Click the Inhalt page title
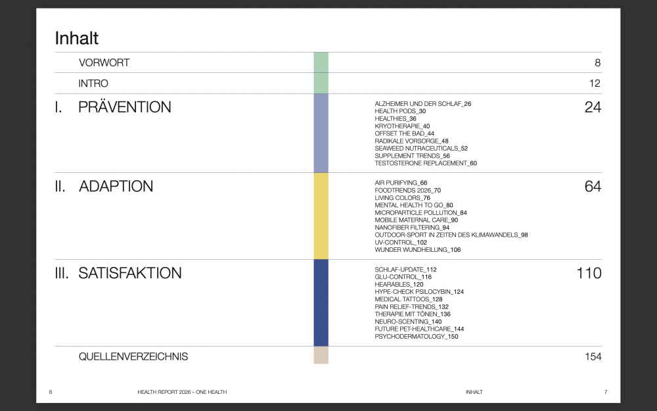Image resolution: width=657 pixels, height=411 pixels. pyautogui.click(x=77, y=38)
